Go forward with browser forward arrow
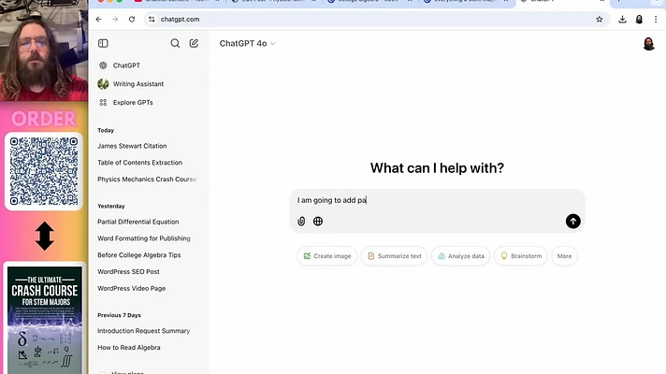The width and height of the screenshot is (666, 374). pos(115,19)
